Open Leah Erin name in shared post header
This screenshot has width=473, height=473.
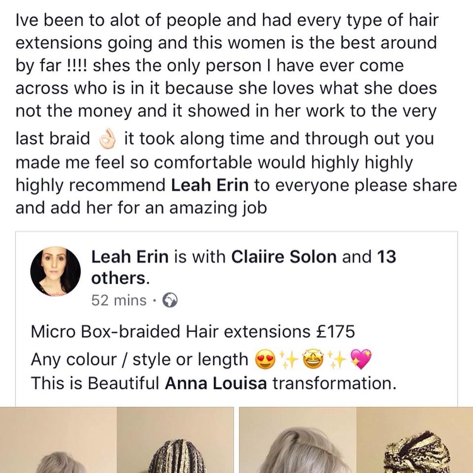point(130,257)
